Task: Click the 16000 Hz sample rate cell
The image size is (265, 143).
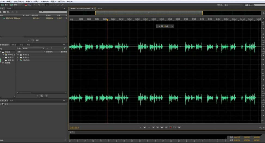Action: point(49,18)
